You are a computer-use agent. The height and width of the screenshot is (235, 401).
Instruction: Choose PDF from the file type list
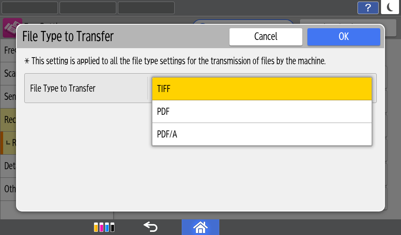[262, 112]
